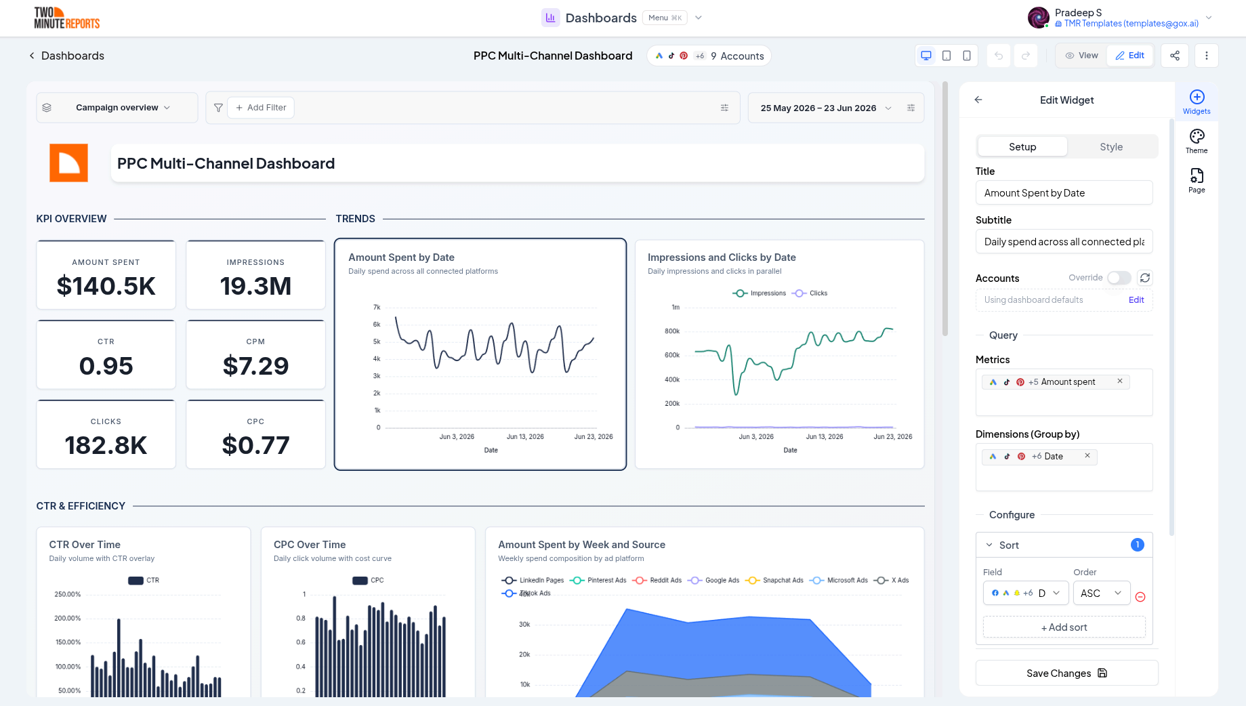Go back using Edit Widget arrow
The height and width of the screenshot is (706, 1246).
(x=978, y=100)
